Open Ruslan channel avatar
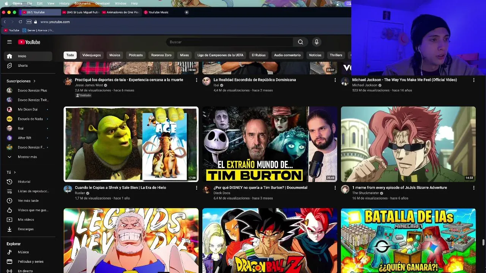The height and width of the screenshot is (273, 486). [x=68, y=189]
